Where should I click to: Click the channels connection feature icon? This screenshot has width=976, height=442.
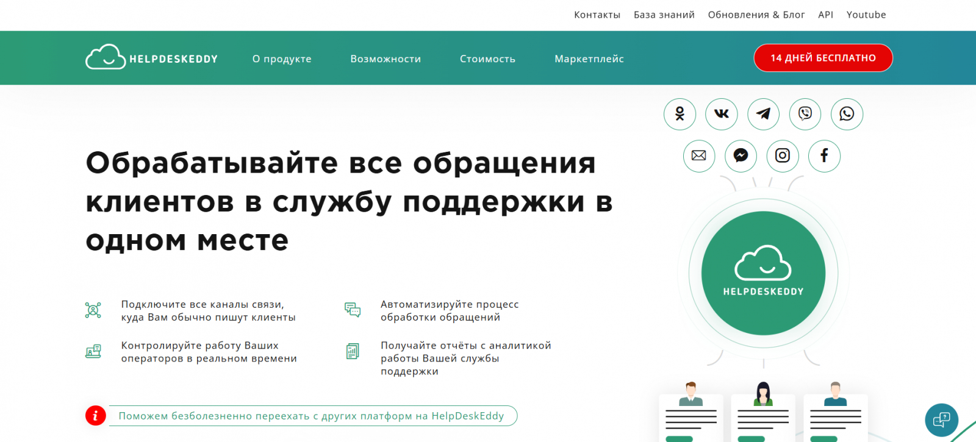pyautogui.click(x=93, y=310)
